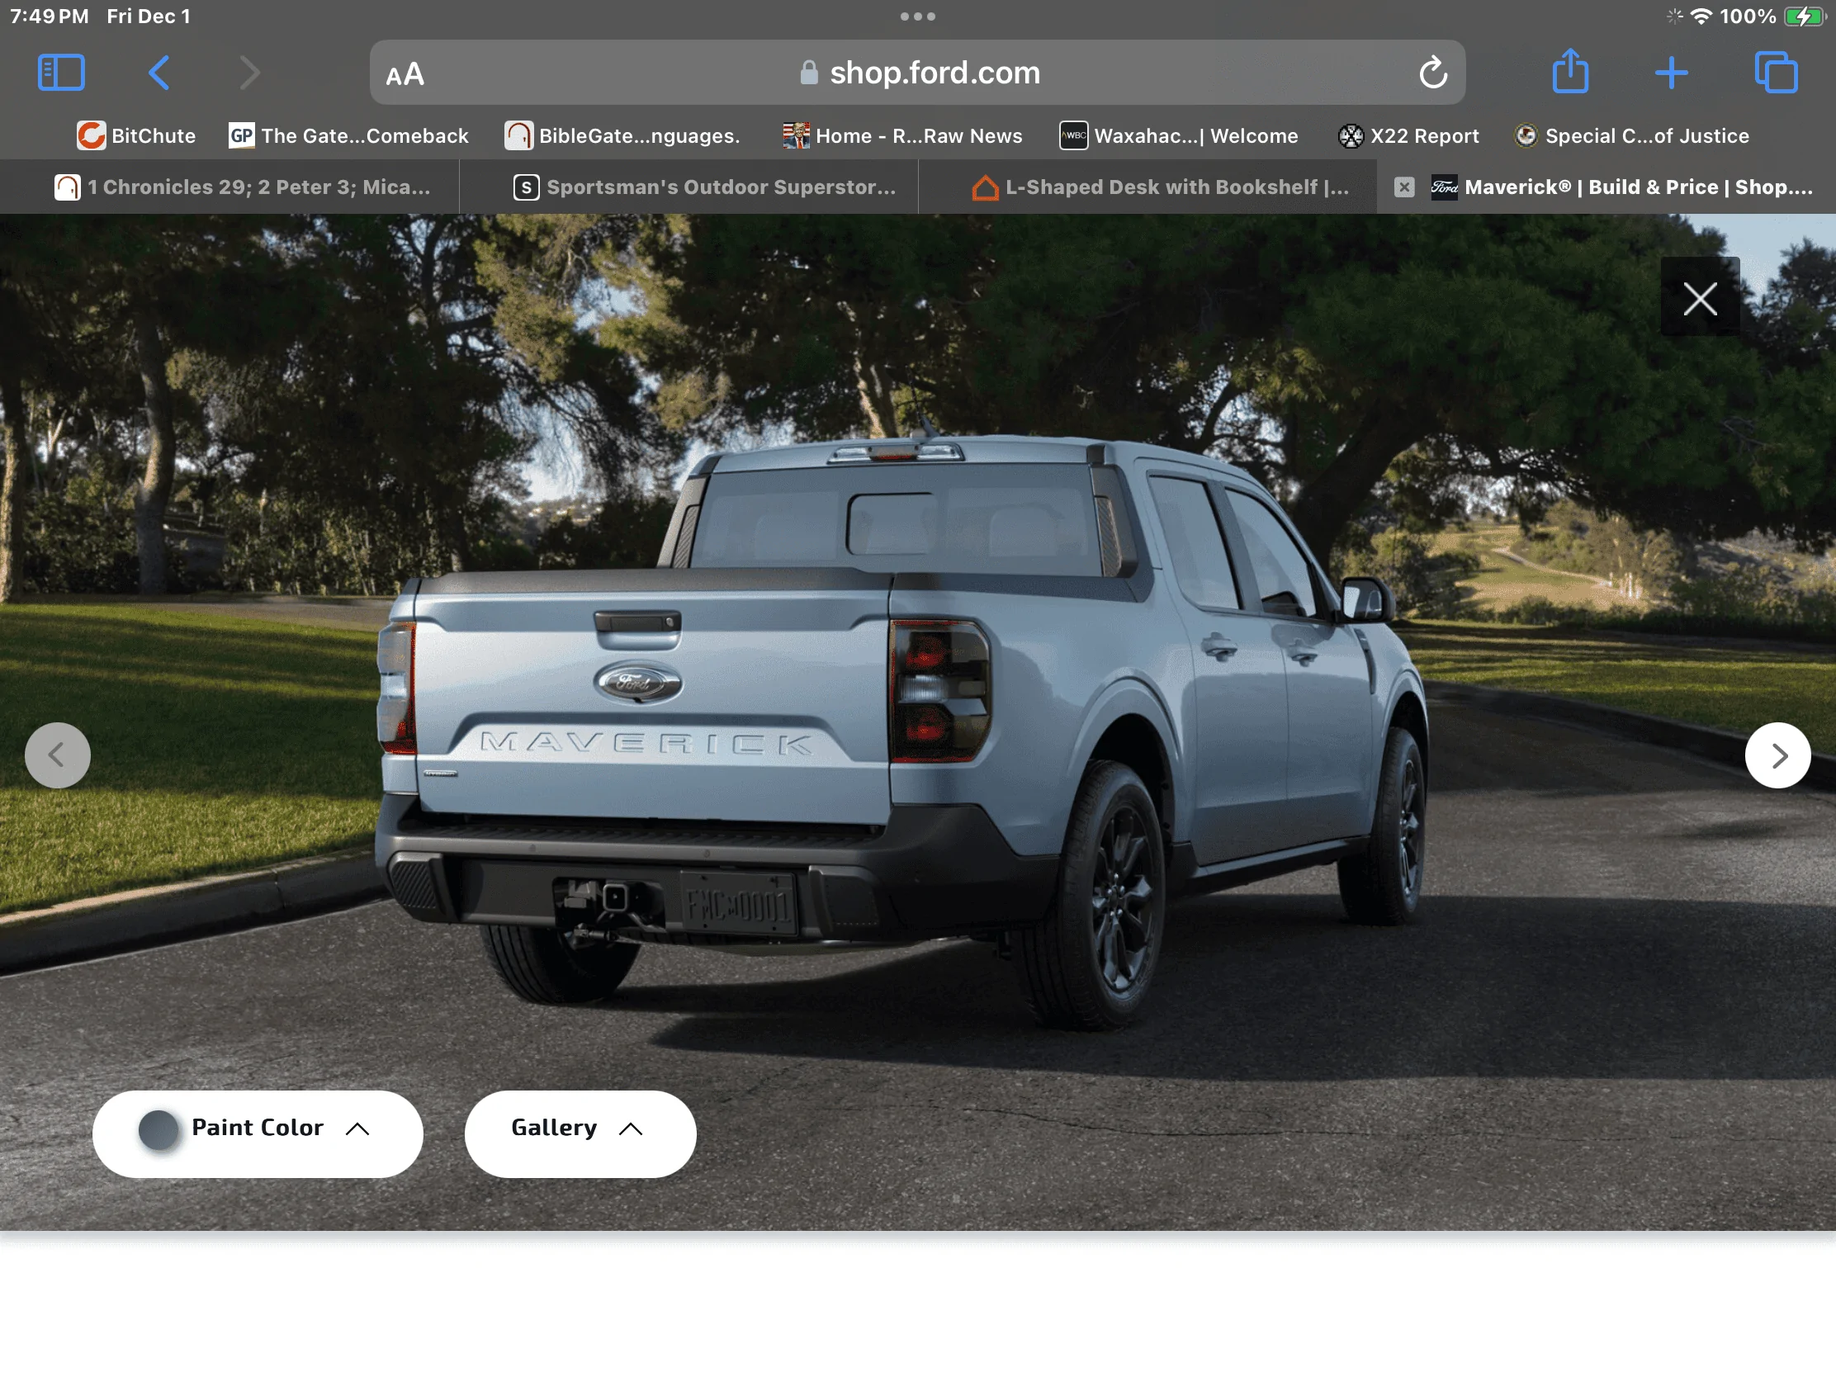Open the BibleGate...nguages bookmark

pyautogui.click(x=622, y=136)
